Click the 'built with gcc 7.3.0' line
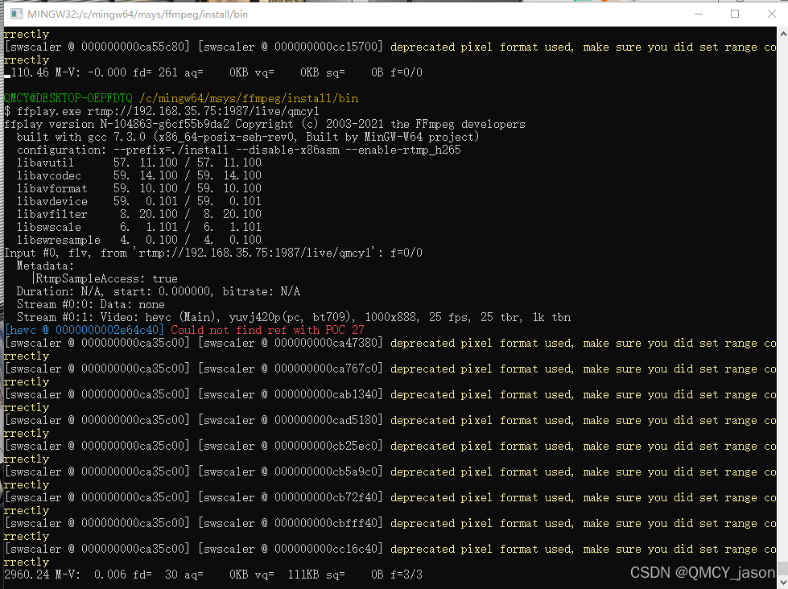 coord(248,137)
